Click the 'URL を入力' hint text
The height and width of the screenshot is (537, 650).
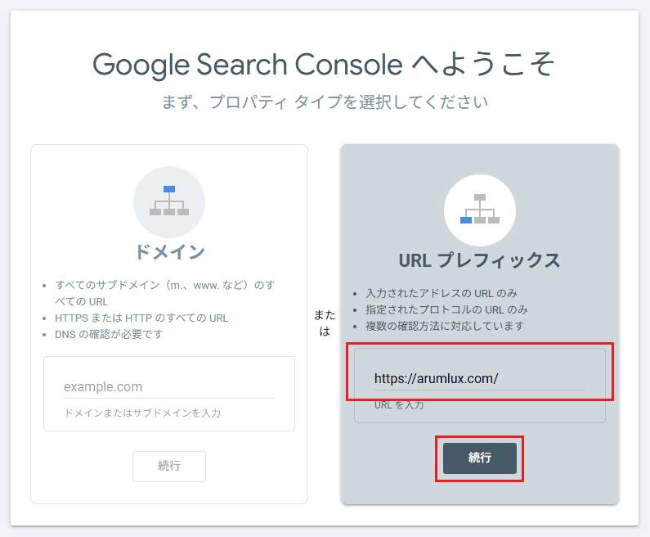pos(399,405)
